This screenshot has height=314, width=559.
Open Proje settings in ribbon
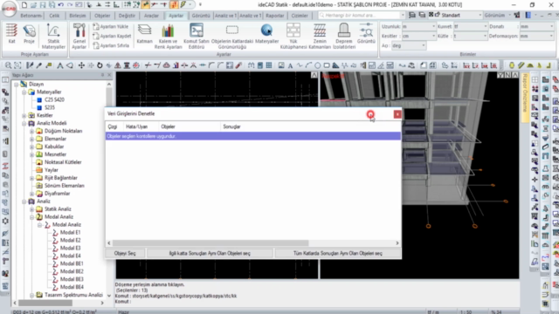[x=29, y=34]
